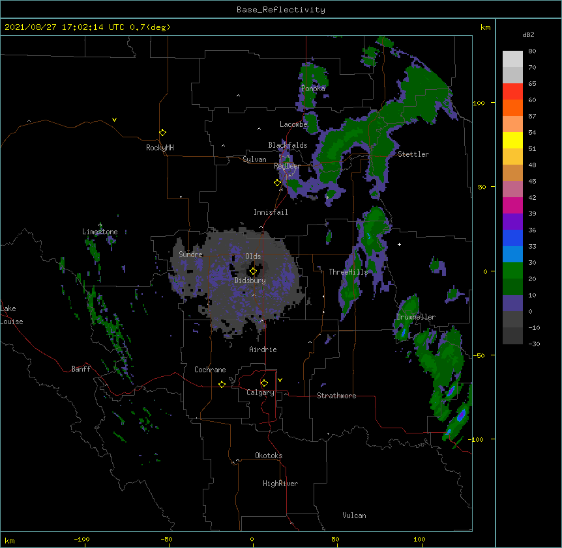Click the yellow diamond marker between Olds and Didsbury
Viewport: 562px width, 548px height.
(x=253, y=271)
